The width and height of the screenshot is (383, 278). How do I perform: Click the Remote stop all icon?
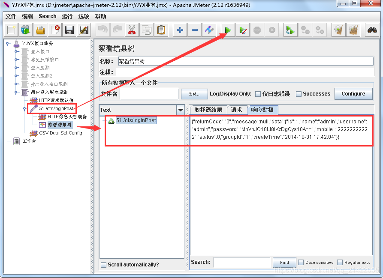(x=305, y=30)
